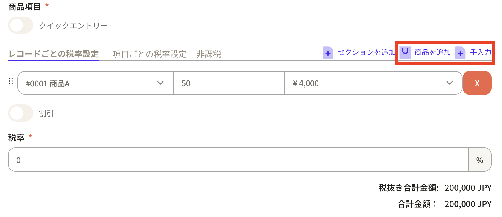This screenshot has height=217, width=502.
Task: Click the plus document icon beside 手入力
Action: (x=460, y=53)
